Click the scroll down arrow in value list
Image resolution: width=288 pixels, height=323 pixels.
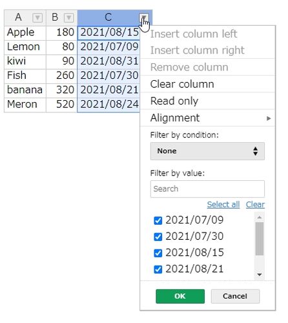260,275
